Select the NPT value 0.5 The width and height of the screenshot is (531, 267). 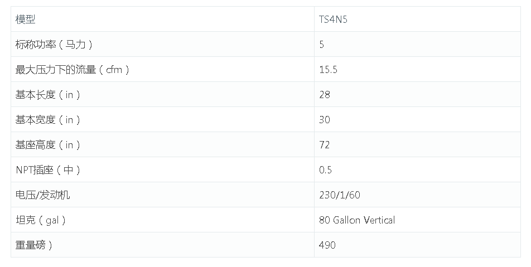pyautogui.click(x=325, y=169)
